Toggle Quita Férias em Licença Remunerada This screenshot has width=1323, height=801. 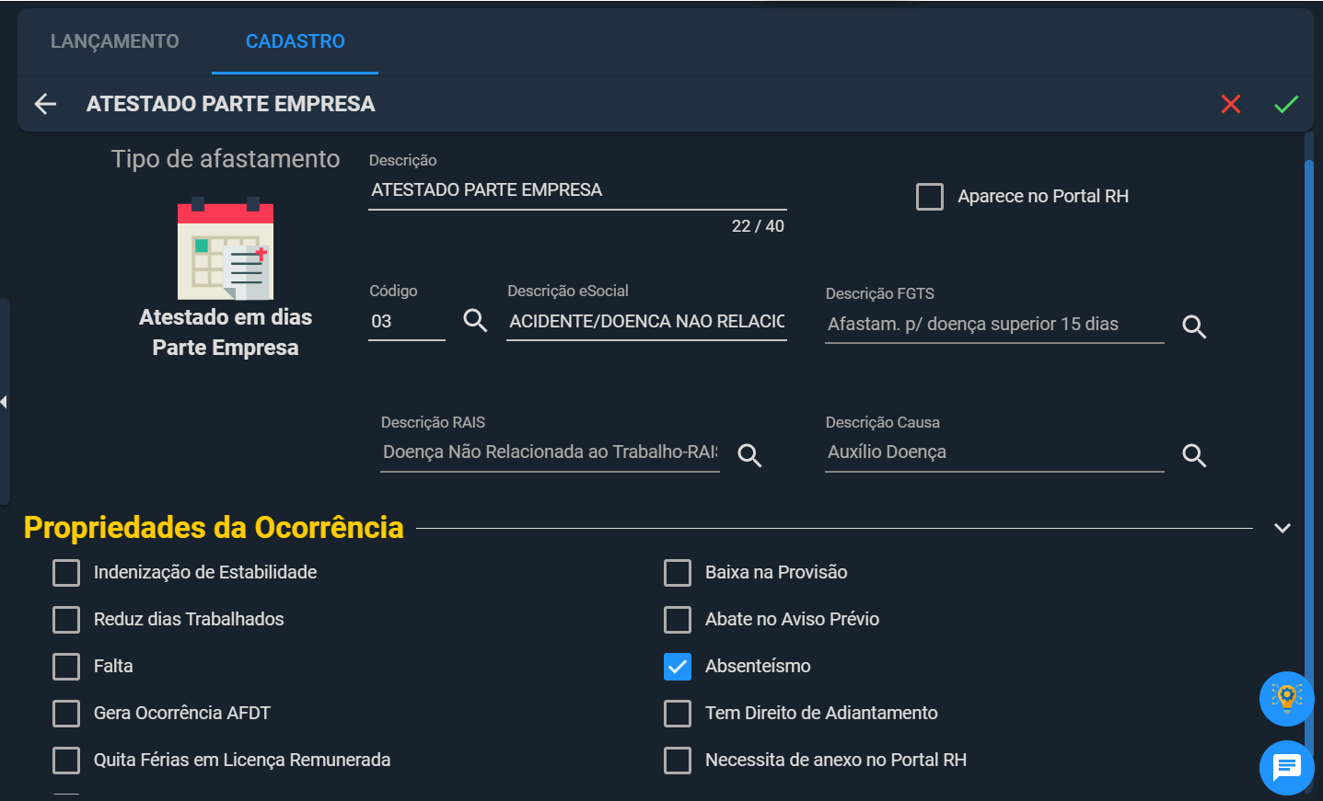pyautogui.click(x=66, y=760)
